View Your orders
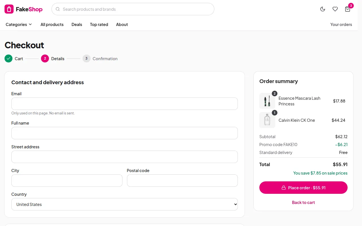362x226 pixels. (341, 25)
